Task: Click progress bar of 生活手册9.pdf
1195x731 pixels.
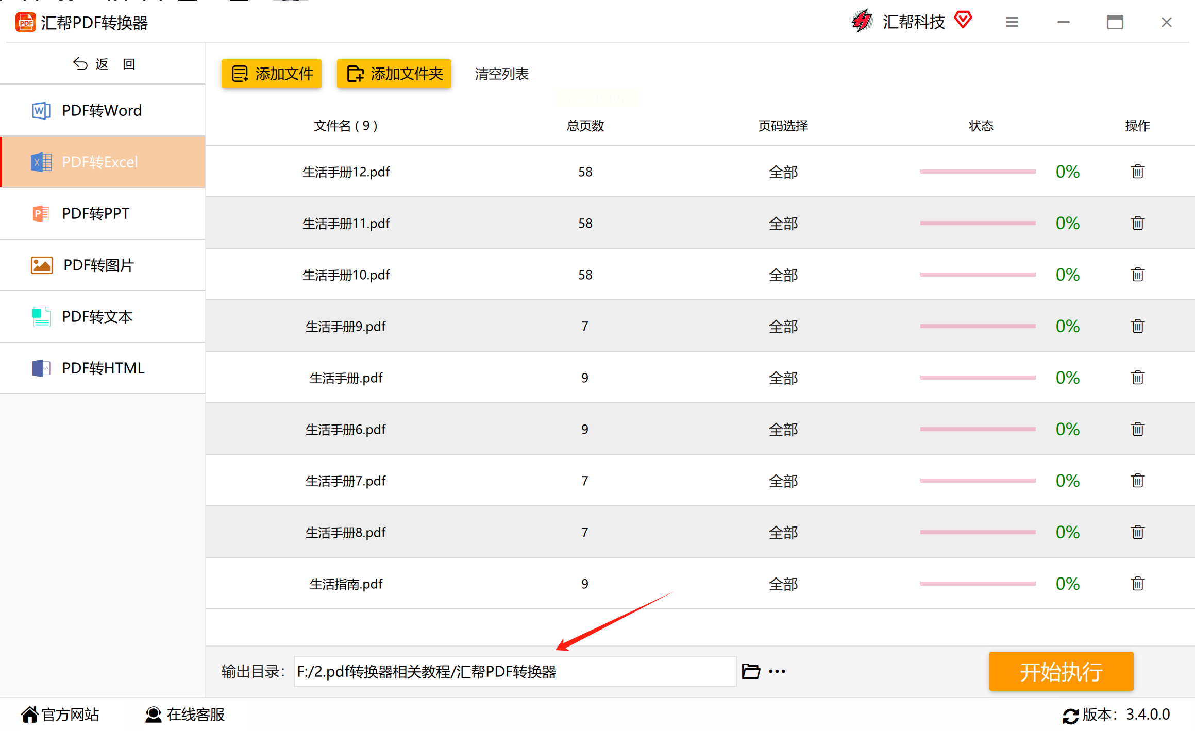Action: click(x=978, y=326)
